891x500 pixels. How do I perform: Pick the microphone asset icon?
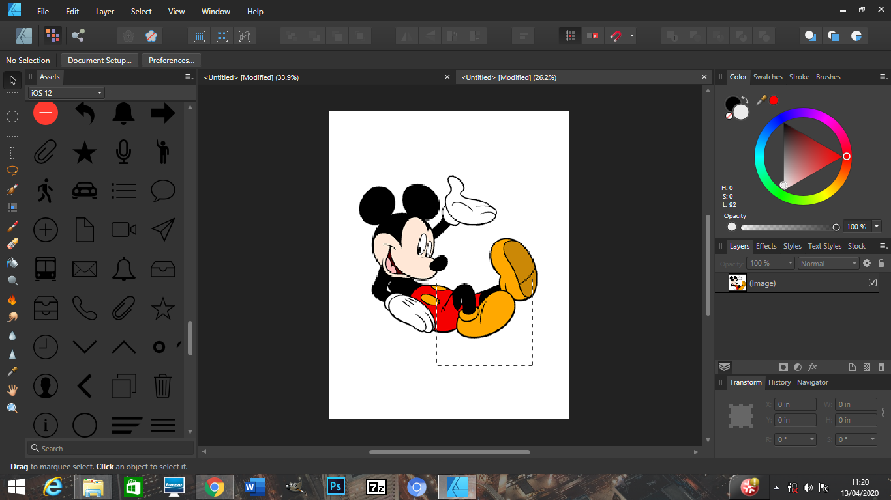click(123, 152)
